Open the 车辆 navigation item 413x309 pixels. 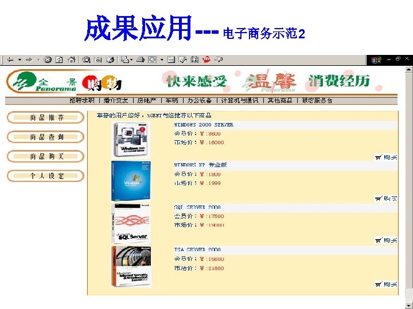pos(172,100)
